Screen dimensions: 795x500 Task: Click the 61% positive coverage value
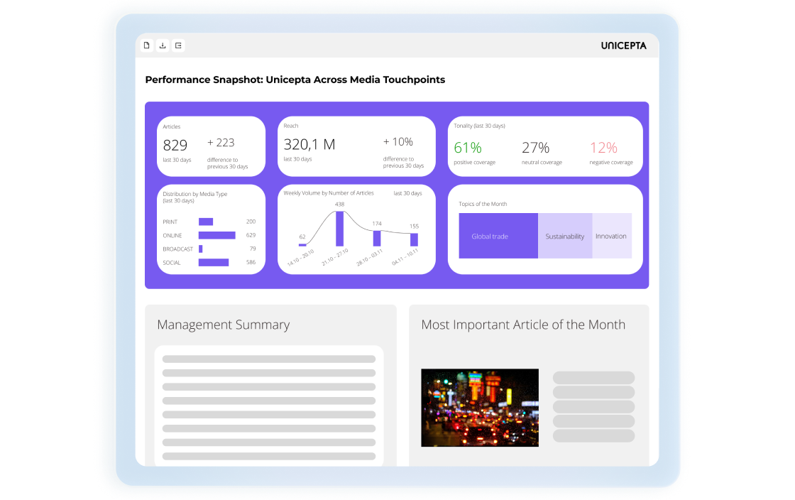pos(468,148)
